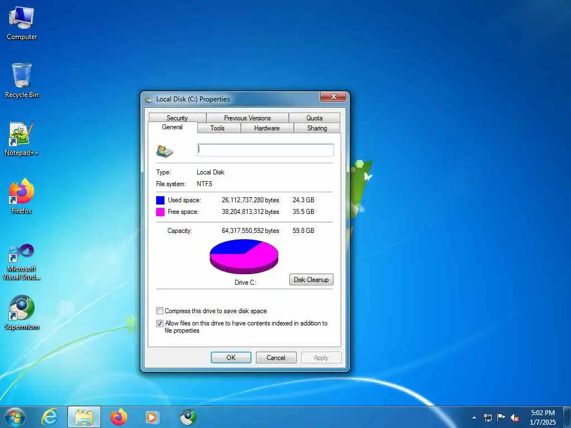571x428 pixels.
Task: Launch Supermium from the taskbar
Action: (188, 417)
